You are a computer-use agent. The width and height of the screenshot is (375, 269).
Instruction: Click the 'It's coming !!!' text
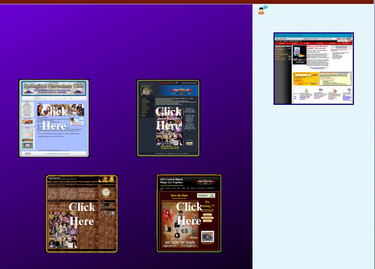(210, 205)
